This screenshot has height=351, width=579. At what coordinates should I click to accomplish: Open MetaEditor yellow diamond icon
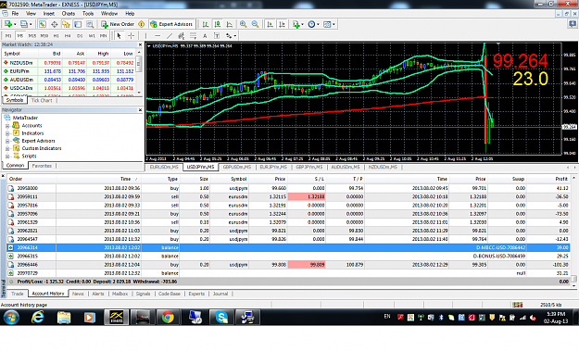coord(142,24)
